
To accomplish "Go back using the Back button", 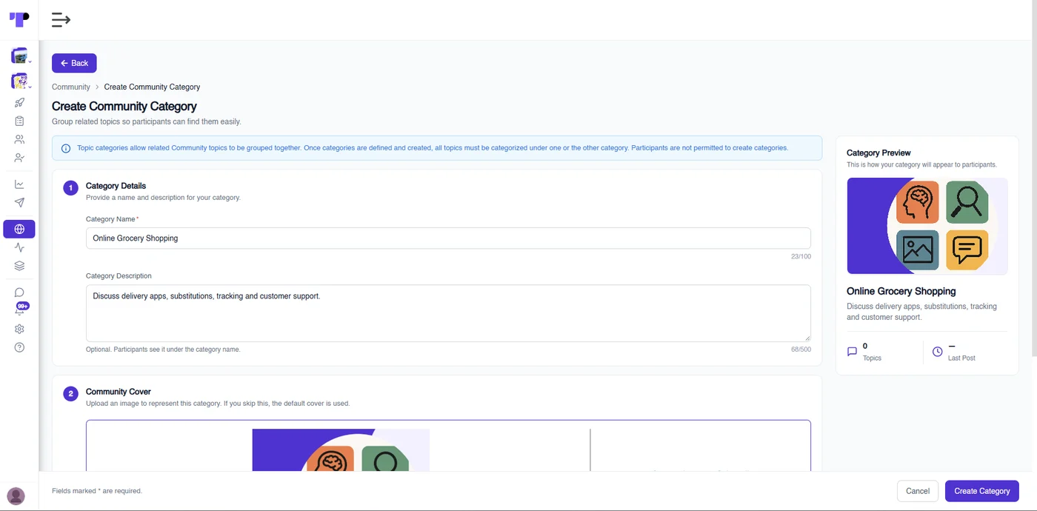I will (x=74, y=63).
